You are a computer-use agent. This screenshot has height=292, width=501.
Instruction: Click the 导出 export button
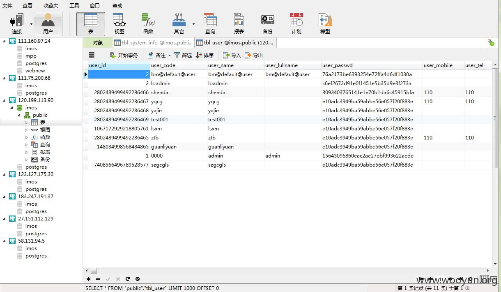(254, 55)
